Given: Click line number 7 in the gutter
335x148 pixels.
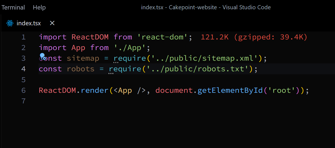Looking at the screenshot, I should 23,101.
